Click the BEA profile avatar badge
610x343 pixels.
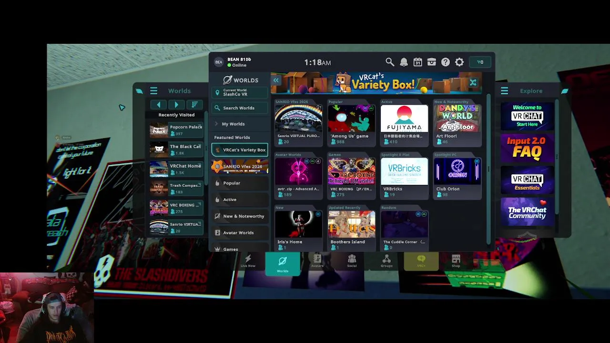[x=219, y=62]
